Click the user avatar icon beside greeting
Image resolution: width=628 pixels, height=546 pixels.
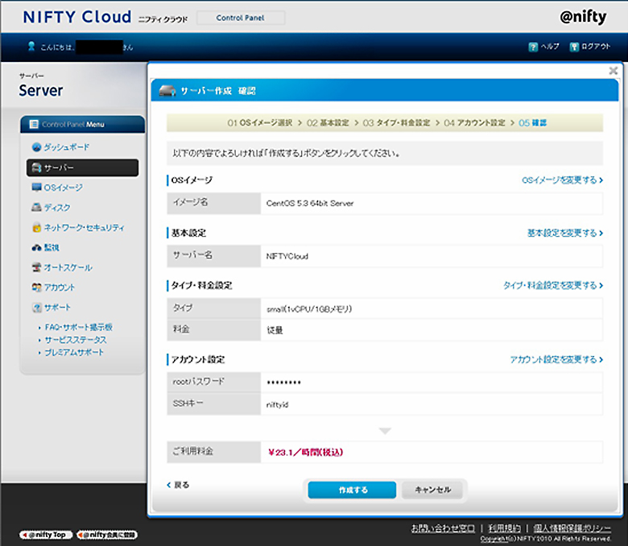click(x=31, y=46)
